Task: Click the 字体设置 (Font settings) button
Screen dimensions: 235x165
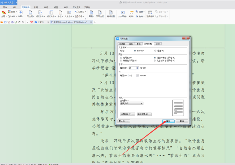Action: [x=144, y=114]
